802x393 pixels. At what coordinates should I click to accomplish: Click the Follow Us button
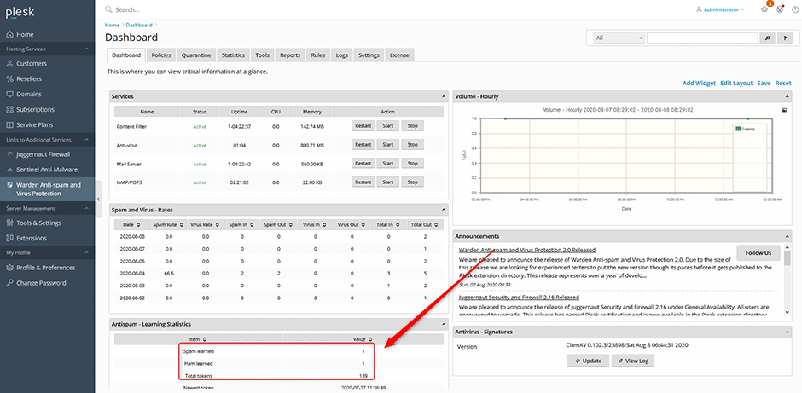(x=758, y=253)
